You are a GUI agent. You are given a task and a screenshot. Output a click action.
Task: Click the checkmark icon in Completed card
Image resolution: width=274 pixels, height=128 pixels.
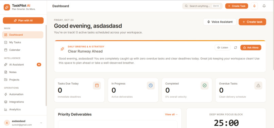[x=204, y=86]
